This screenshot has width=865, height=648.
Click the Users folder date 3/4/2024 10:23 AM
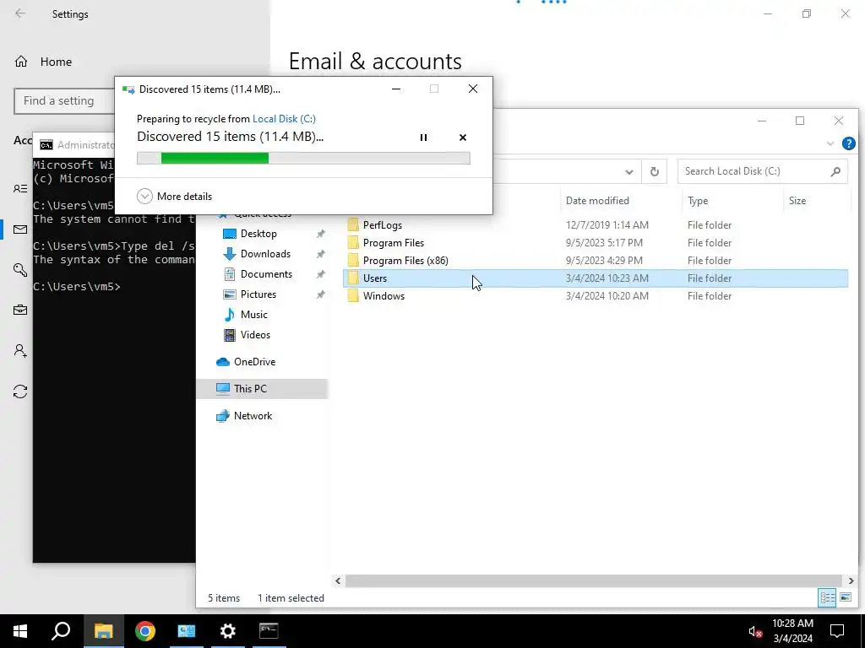pyautogui.click(x=607, y=278)
